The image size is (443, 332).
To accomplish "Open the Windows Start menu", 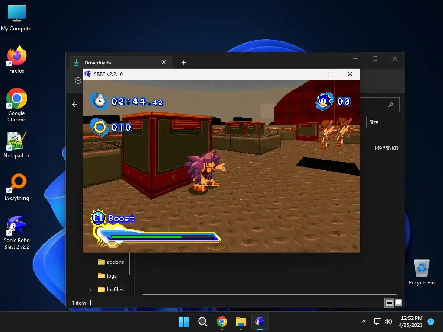I will (x=183, y=322).
